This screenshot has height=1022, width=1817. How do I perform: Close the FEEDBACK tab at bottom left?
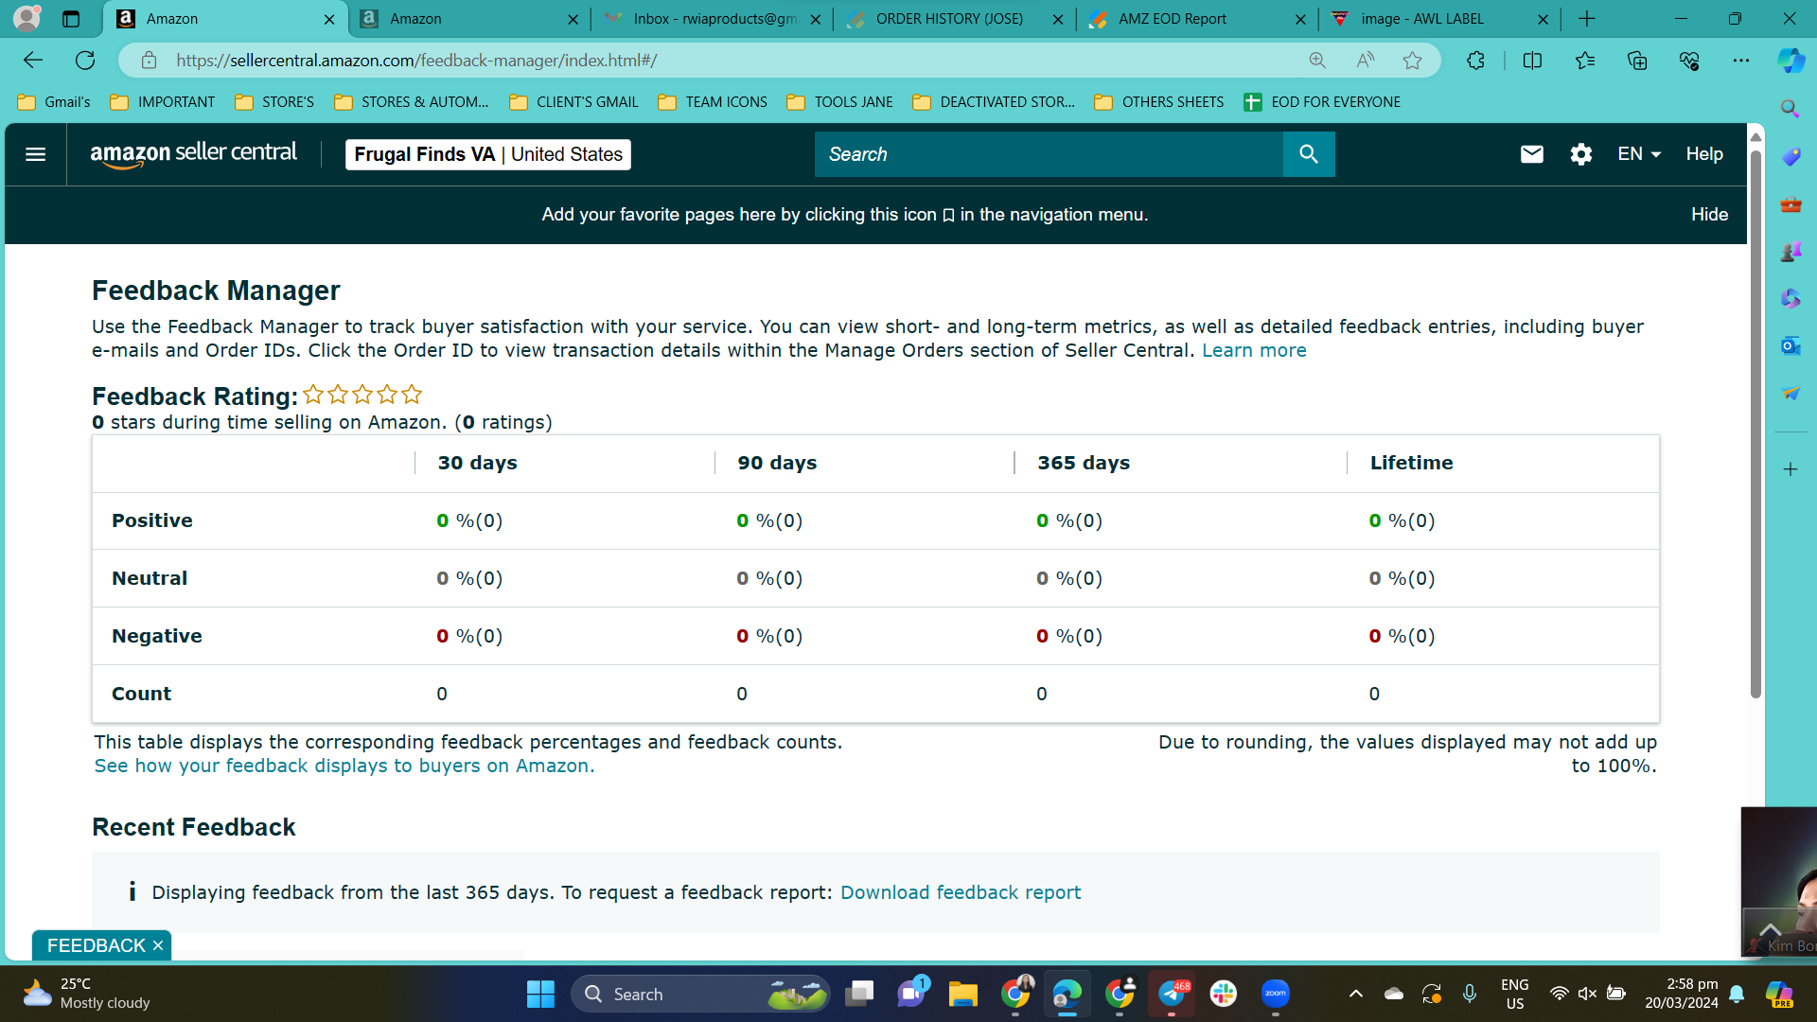click(x=158, y=945)
